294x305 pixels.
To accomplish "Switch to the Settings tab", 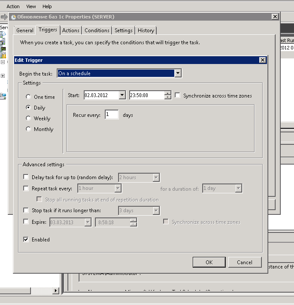I will (x=123, y=30).
